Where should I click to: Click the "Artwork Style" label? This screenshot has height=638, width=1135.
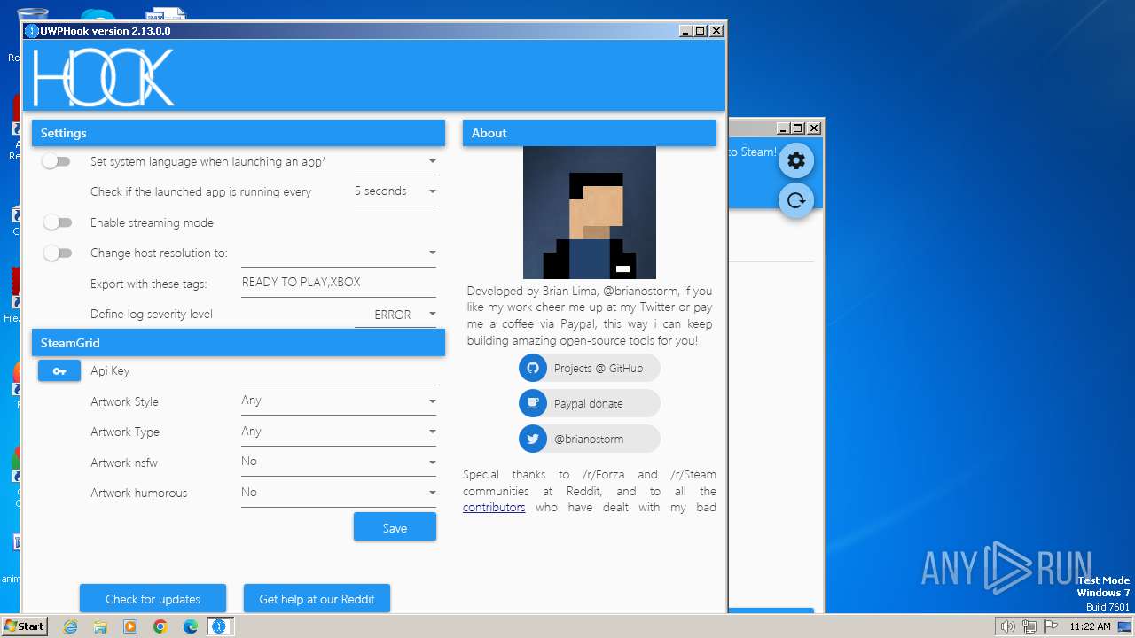pos(124,402)
